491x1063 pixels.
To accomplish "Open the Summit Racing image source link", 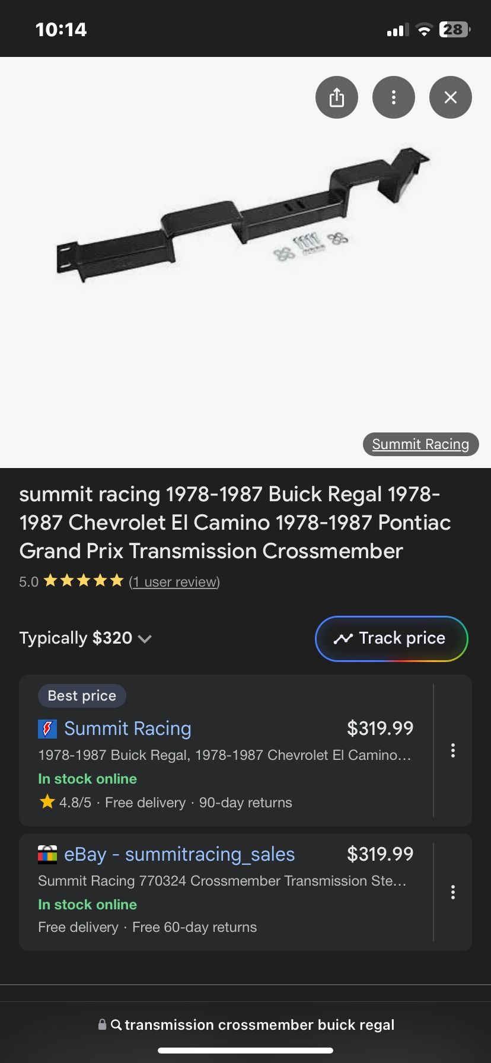I will pos(420,444).
